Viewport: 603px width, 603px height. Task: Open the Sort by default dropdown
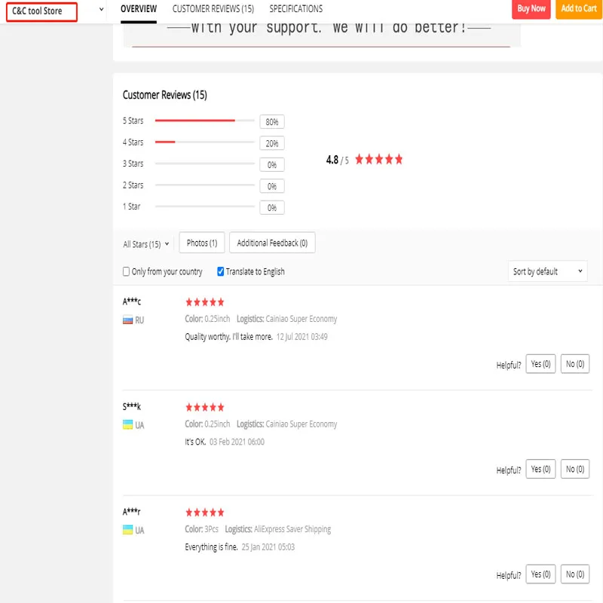[x=548, y=271]
